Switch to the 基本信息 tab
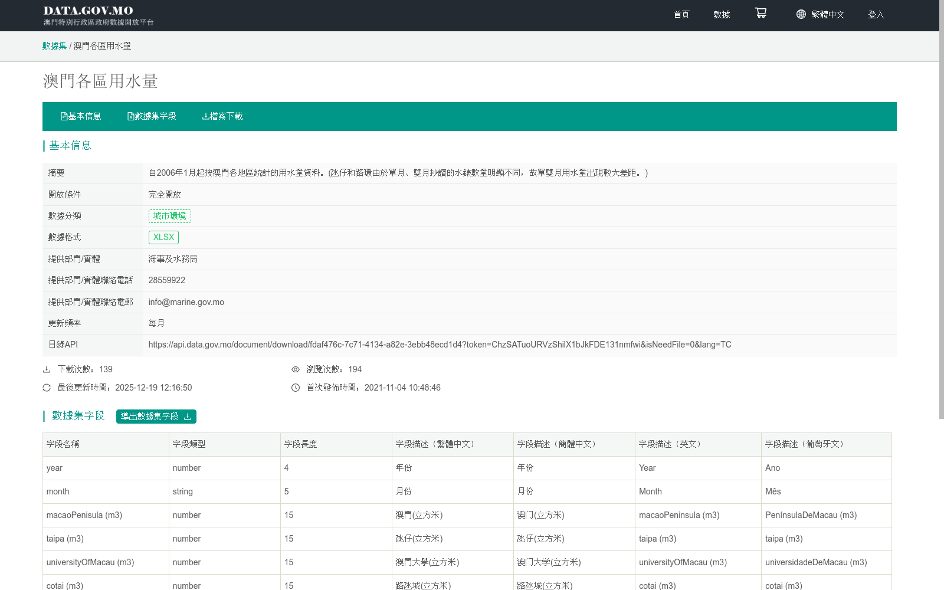The image size is (944, 590). 81,116
